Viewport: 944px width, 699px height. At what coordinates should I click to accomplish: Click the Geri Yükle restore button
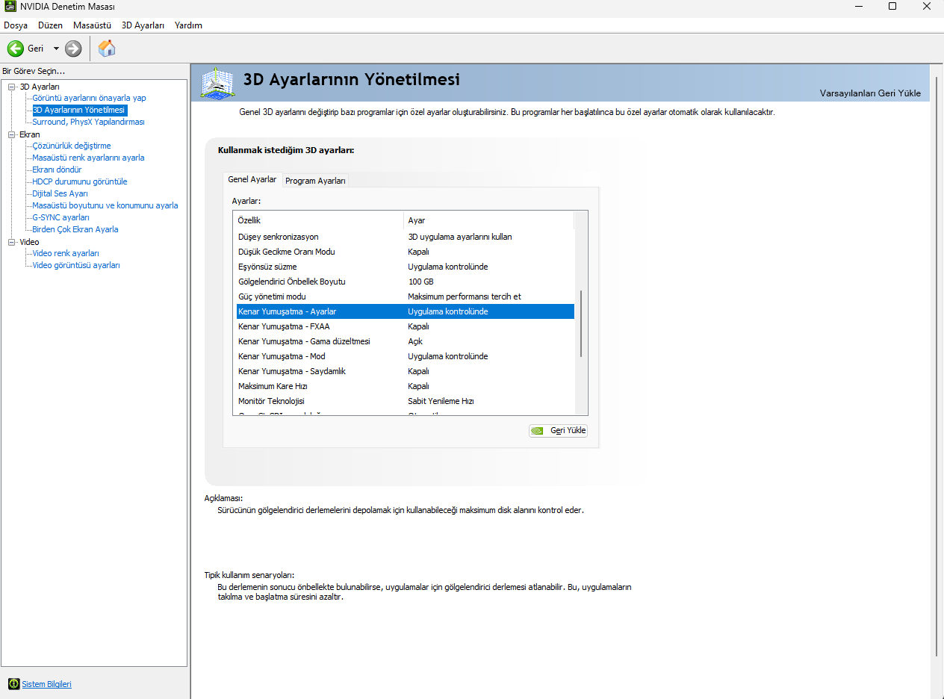558,431
